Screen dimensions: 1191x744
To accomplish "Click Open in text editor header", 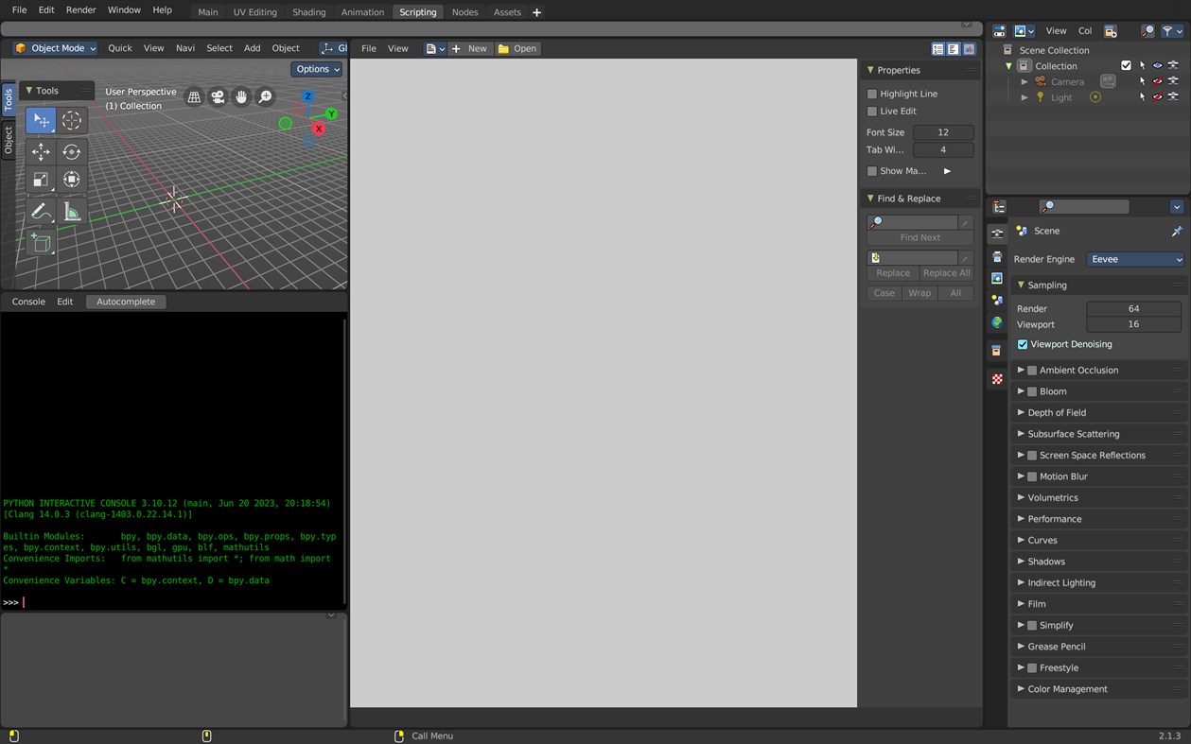I will click(x=517, y=48).
